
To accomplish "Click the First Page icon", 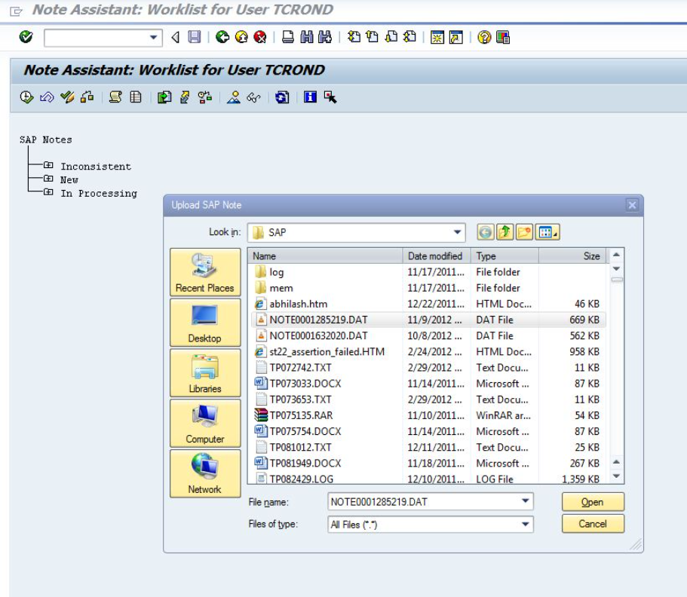I will (x=354, y=37).
